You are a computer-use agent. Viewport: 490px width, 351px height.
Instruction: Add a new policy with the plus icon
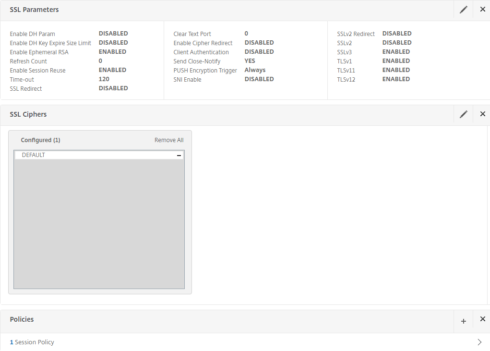click(463, 321)
